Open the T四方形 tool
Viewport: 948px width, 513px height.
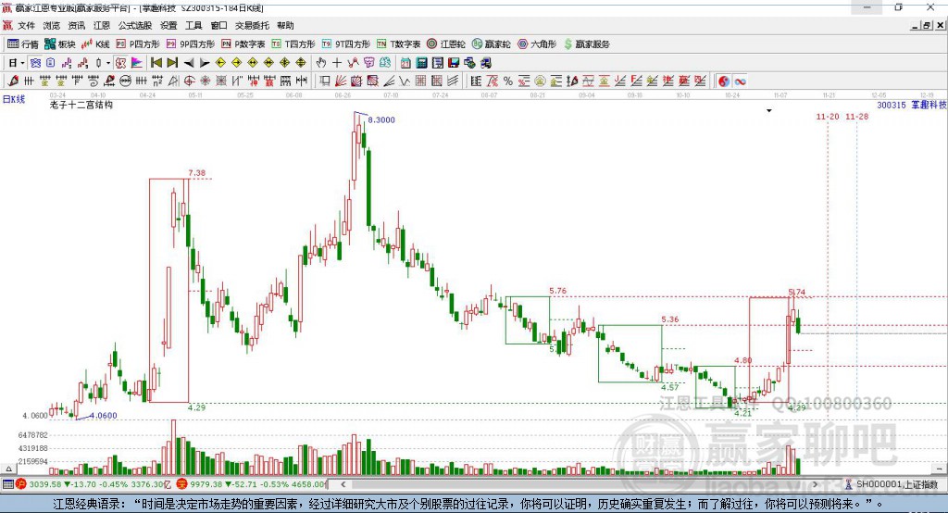[293, 44]
